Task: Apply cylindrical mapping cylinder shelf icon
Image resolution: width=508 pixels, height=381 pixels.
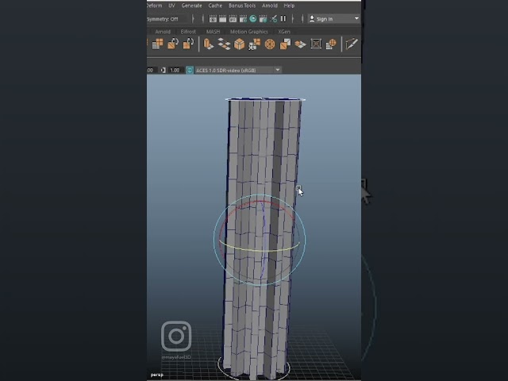Action: pyautogui.click(x=208, y=44)
